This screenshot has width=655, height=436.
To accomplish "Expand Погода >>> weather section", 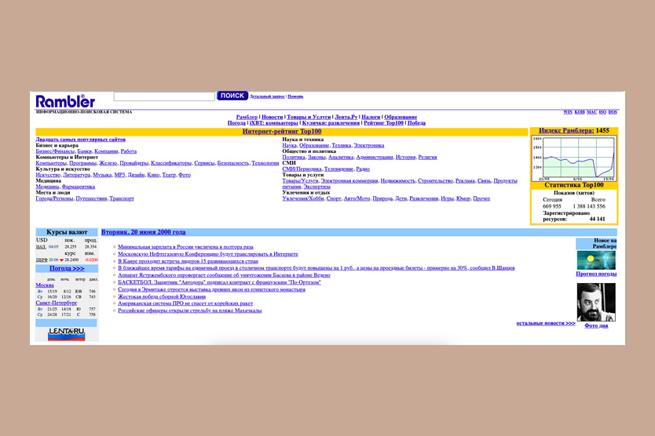I will [x=67, y=268].
